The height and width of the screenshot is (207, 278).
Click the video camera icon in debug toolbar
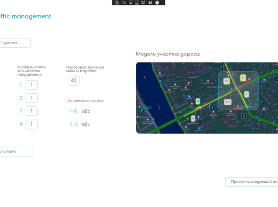coord(124,3)
